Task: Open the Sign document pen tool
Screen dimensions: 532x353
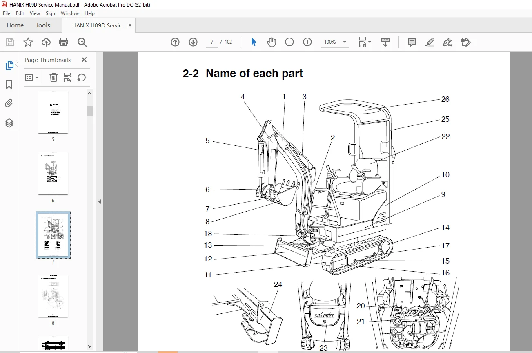Action: tap(448, 42)
